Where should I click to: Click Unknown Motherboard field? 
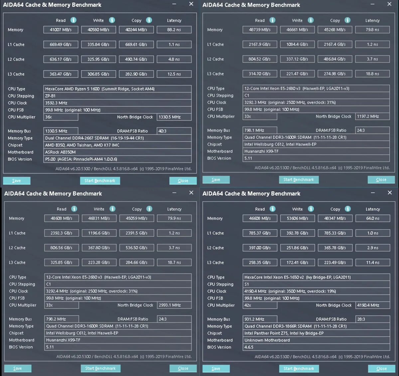point(316,340)
